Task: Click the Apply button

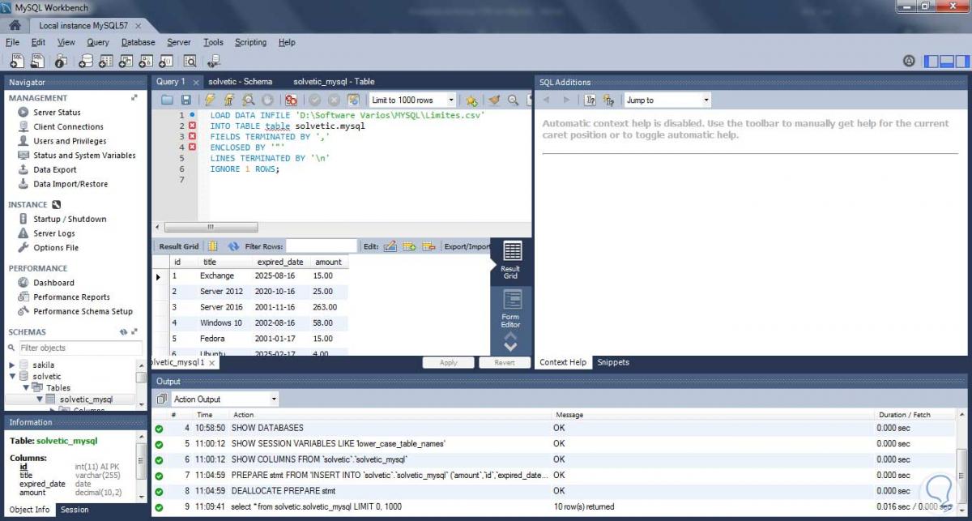Action: (x=449, y=362)
